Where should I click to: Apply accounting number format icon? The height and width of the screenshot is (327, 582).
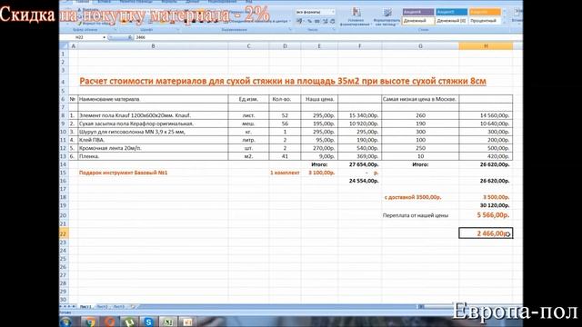point(299,21)
